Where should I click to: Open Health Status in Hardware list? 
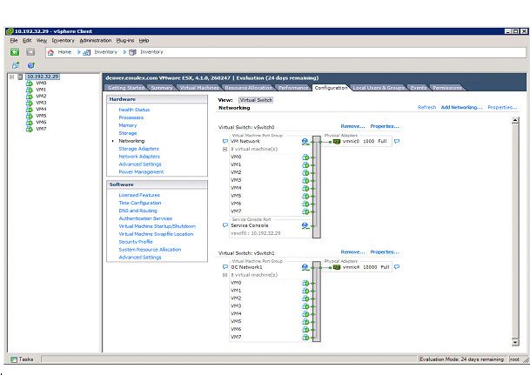134,110
